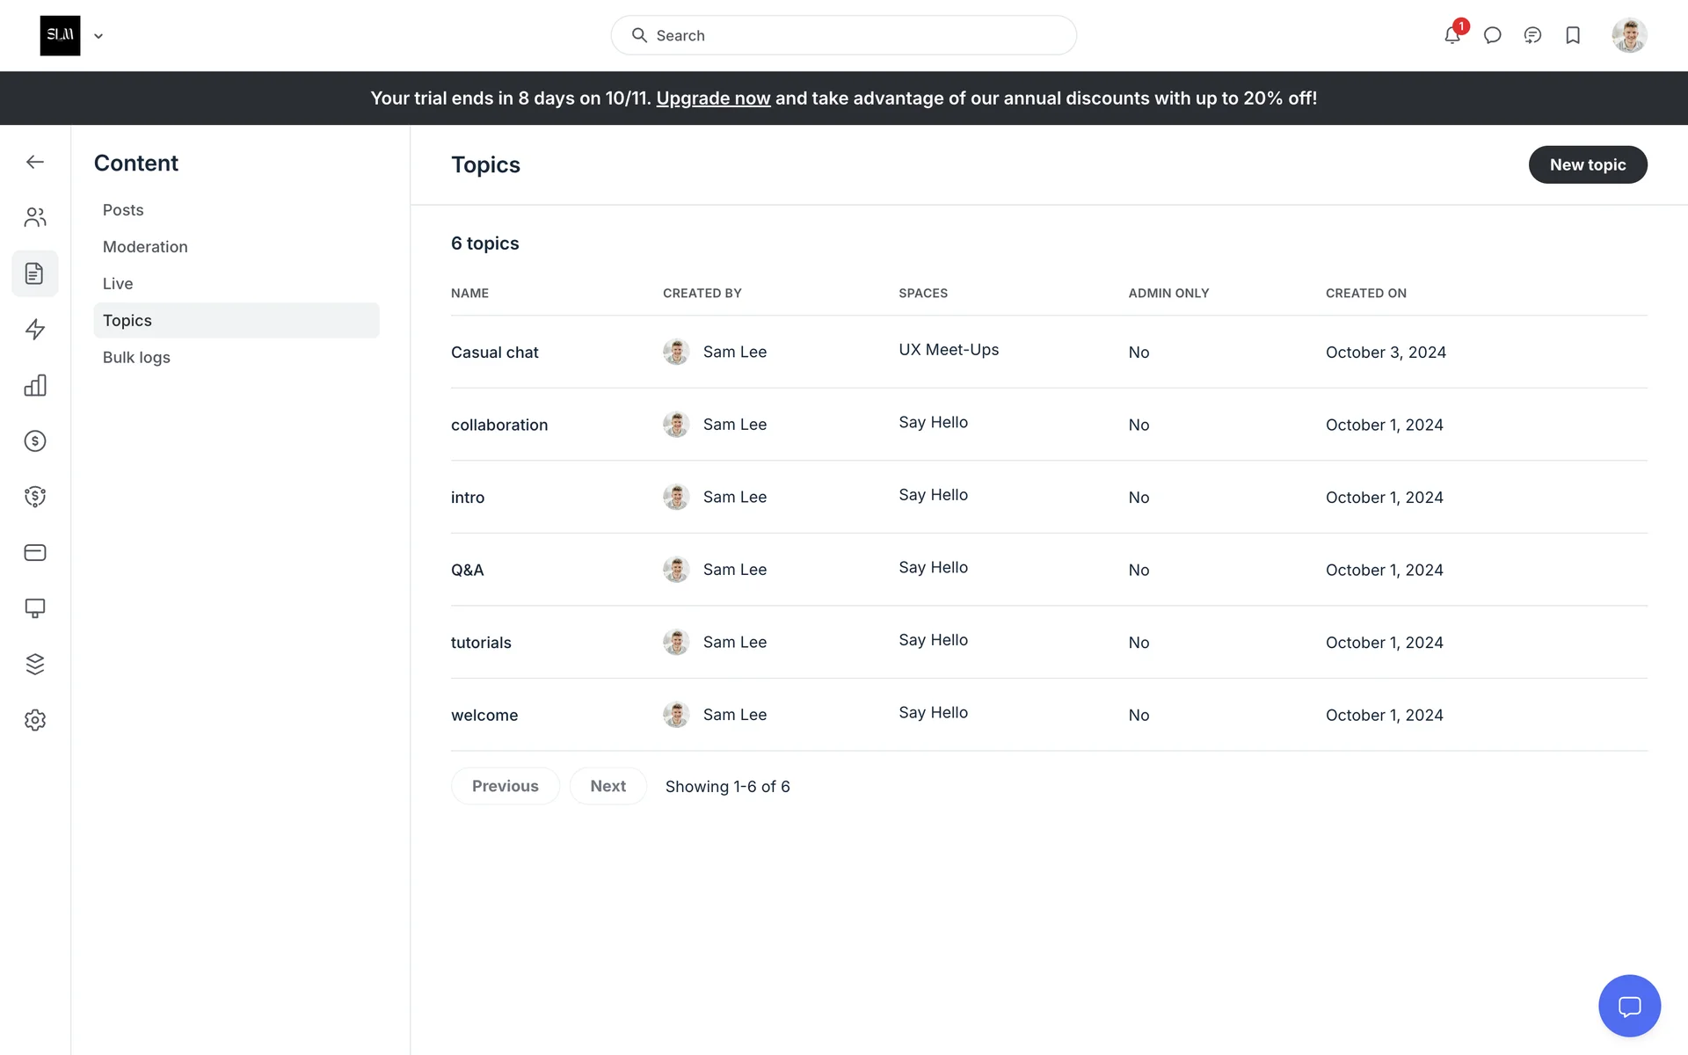The image size is (1688, 1055).
Task: Click the back arrow in sidebar
Action: click(x=35, y=162)
